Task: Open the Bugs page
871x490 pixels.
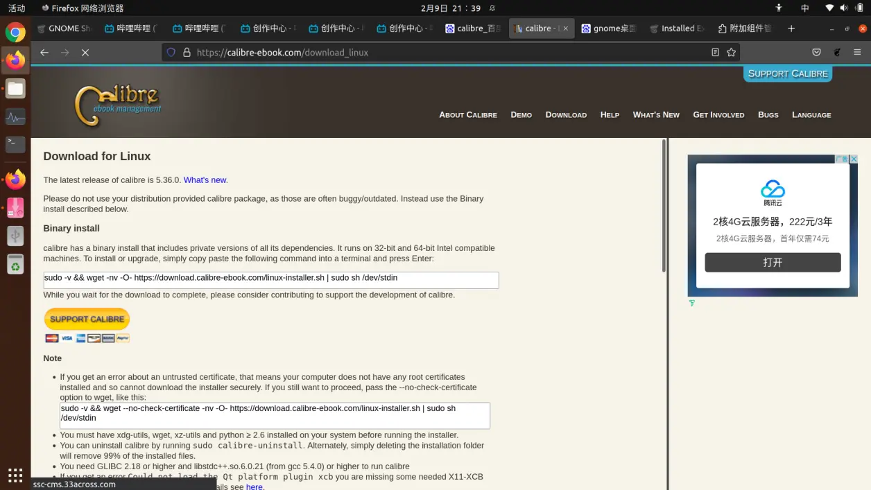Action: (768, 114)
